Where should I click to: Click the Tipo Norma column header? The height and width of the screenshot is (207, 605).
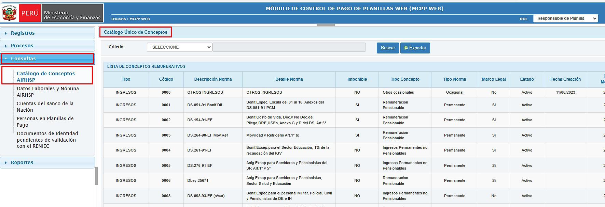pyautogui.click(x=454, y=79)
